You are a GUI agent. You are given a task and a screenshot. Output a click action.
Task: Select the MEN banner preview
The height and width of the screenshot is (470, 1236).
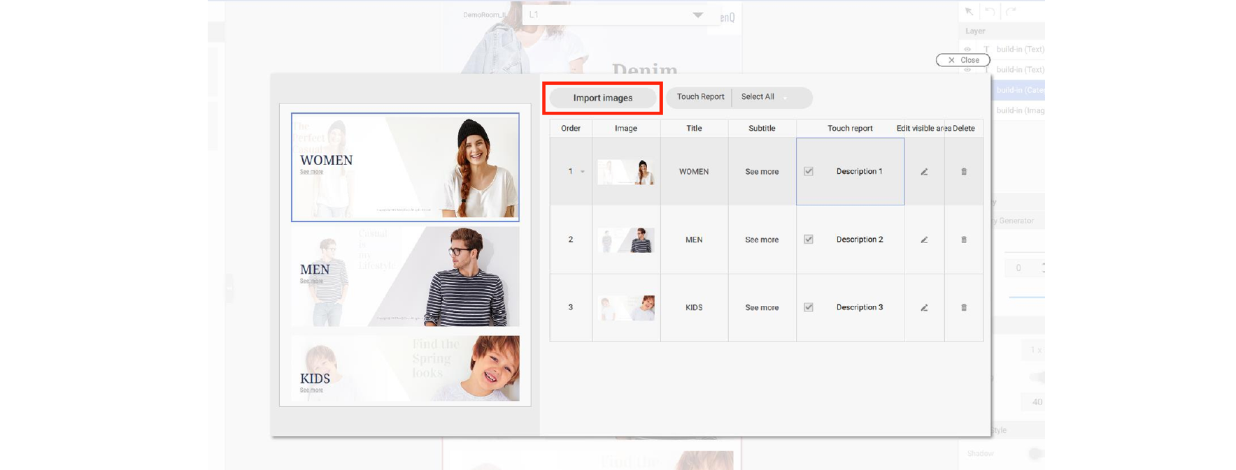[x=405, y=277]
